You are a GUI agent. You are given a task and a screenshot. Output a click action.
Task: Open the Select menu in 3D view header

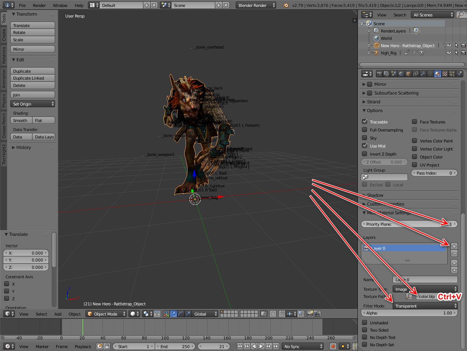[x=41, y=314]
